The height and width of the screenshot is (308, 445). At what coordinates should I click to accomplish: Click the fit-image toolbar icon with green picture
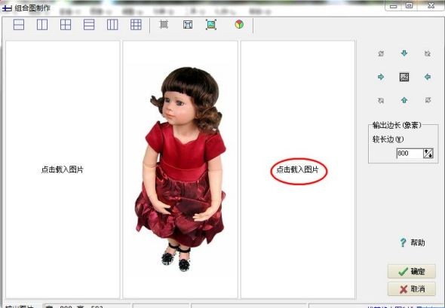[x=211, y=25]
